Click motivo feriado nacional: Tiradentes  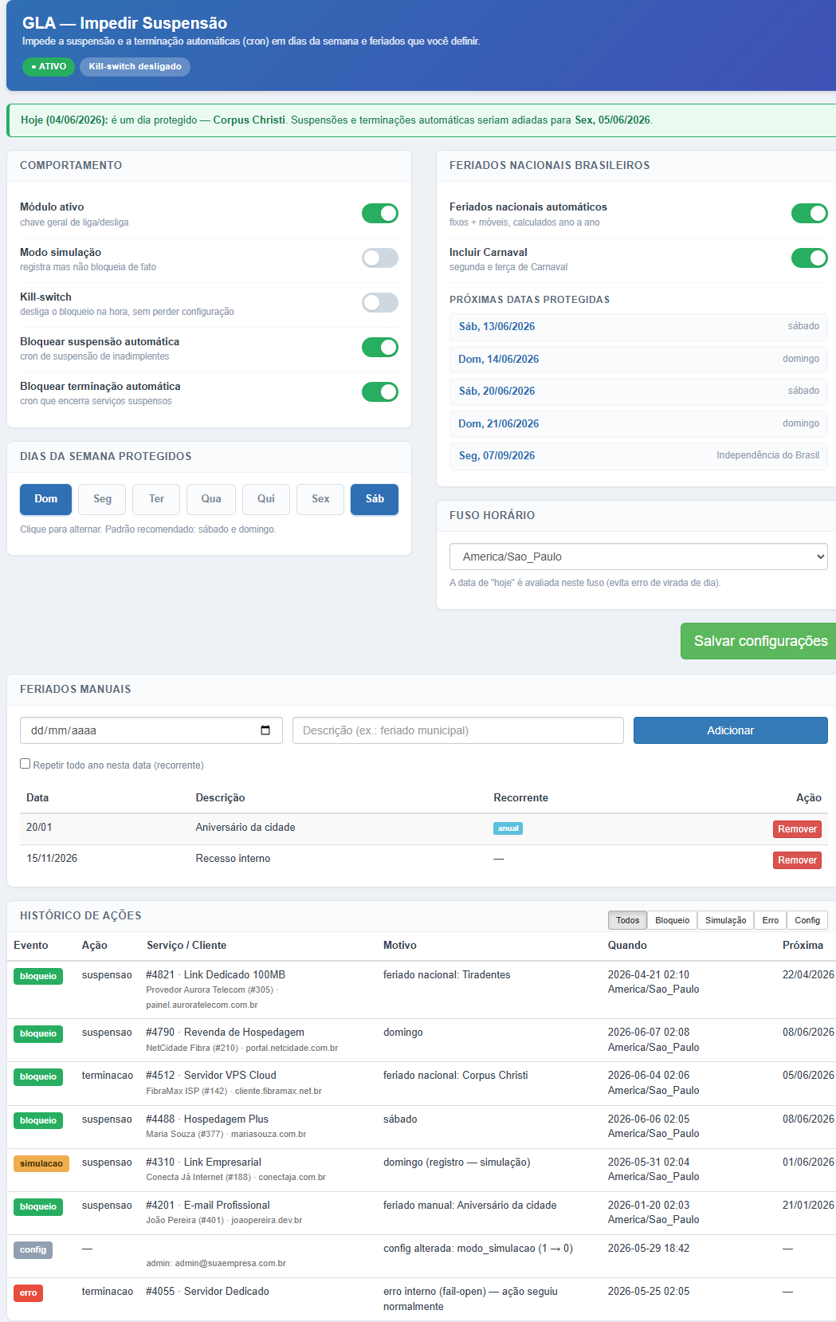(446, 974)
